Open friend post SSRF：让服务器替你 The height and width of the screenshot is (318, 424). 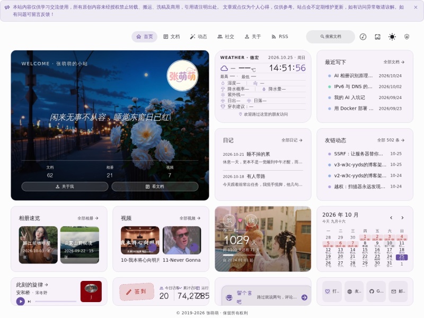(x=365, y=154)
